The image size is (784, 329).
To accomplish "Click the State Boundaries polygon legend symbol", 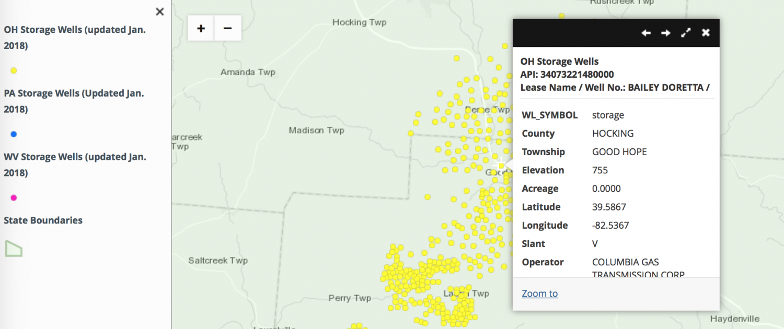I will pyautogui.click(x=13, y=248).
